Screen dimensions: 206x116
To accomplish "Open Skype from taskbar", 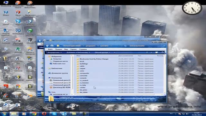I will click(x=54, y=114).
